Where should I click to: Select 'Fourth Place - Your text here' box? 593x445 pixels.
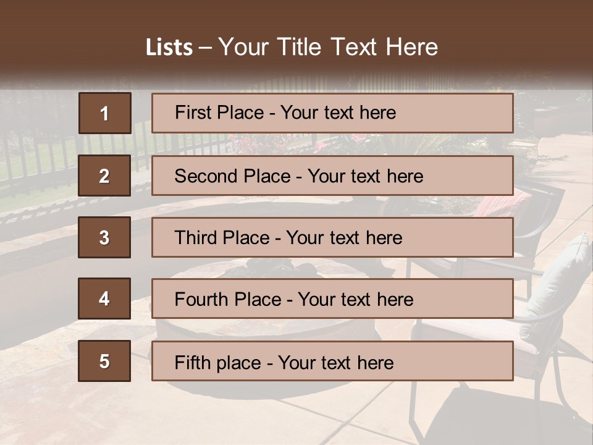(x=332, y=299)
